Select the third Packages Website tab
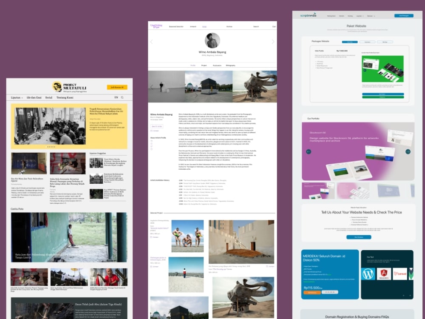This screenshot has height=319, width=425. (x=385, y=42)
